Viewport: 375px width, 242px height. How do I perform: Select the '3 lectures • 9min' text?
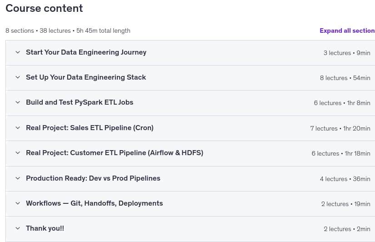(x=347, y=53)
